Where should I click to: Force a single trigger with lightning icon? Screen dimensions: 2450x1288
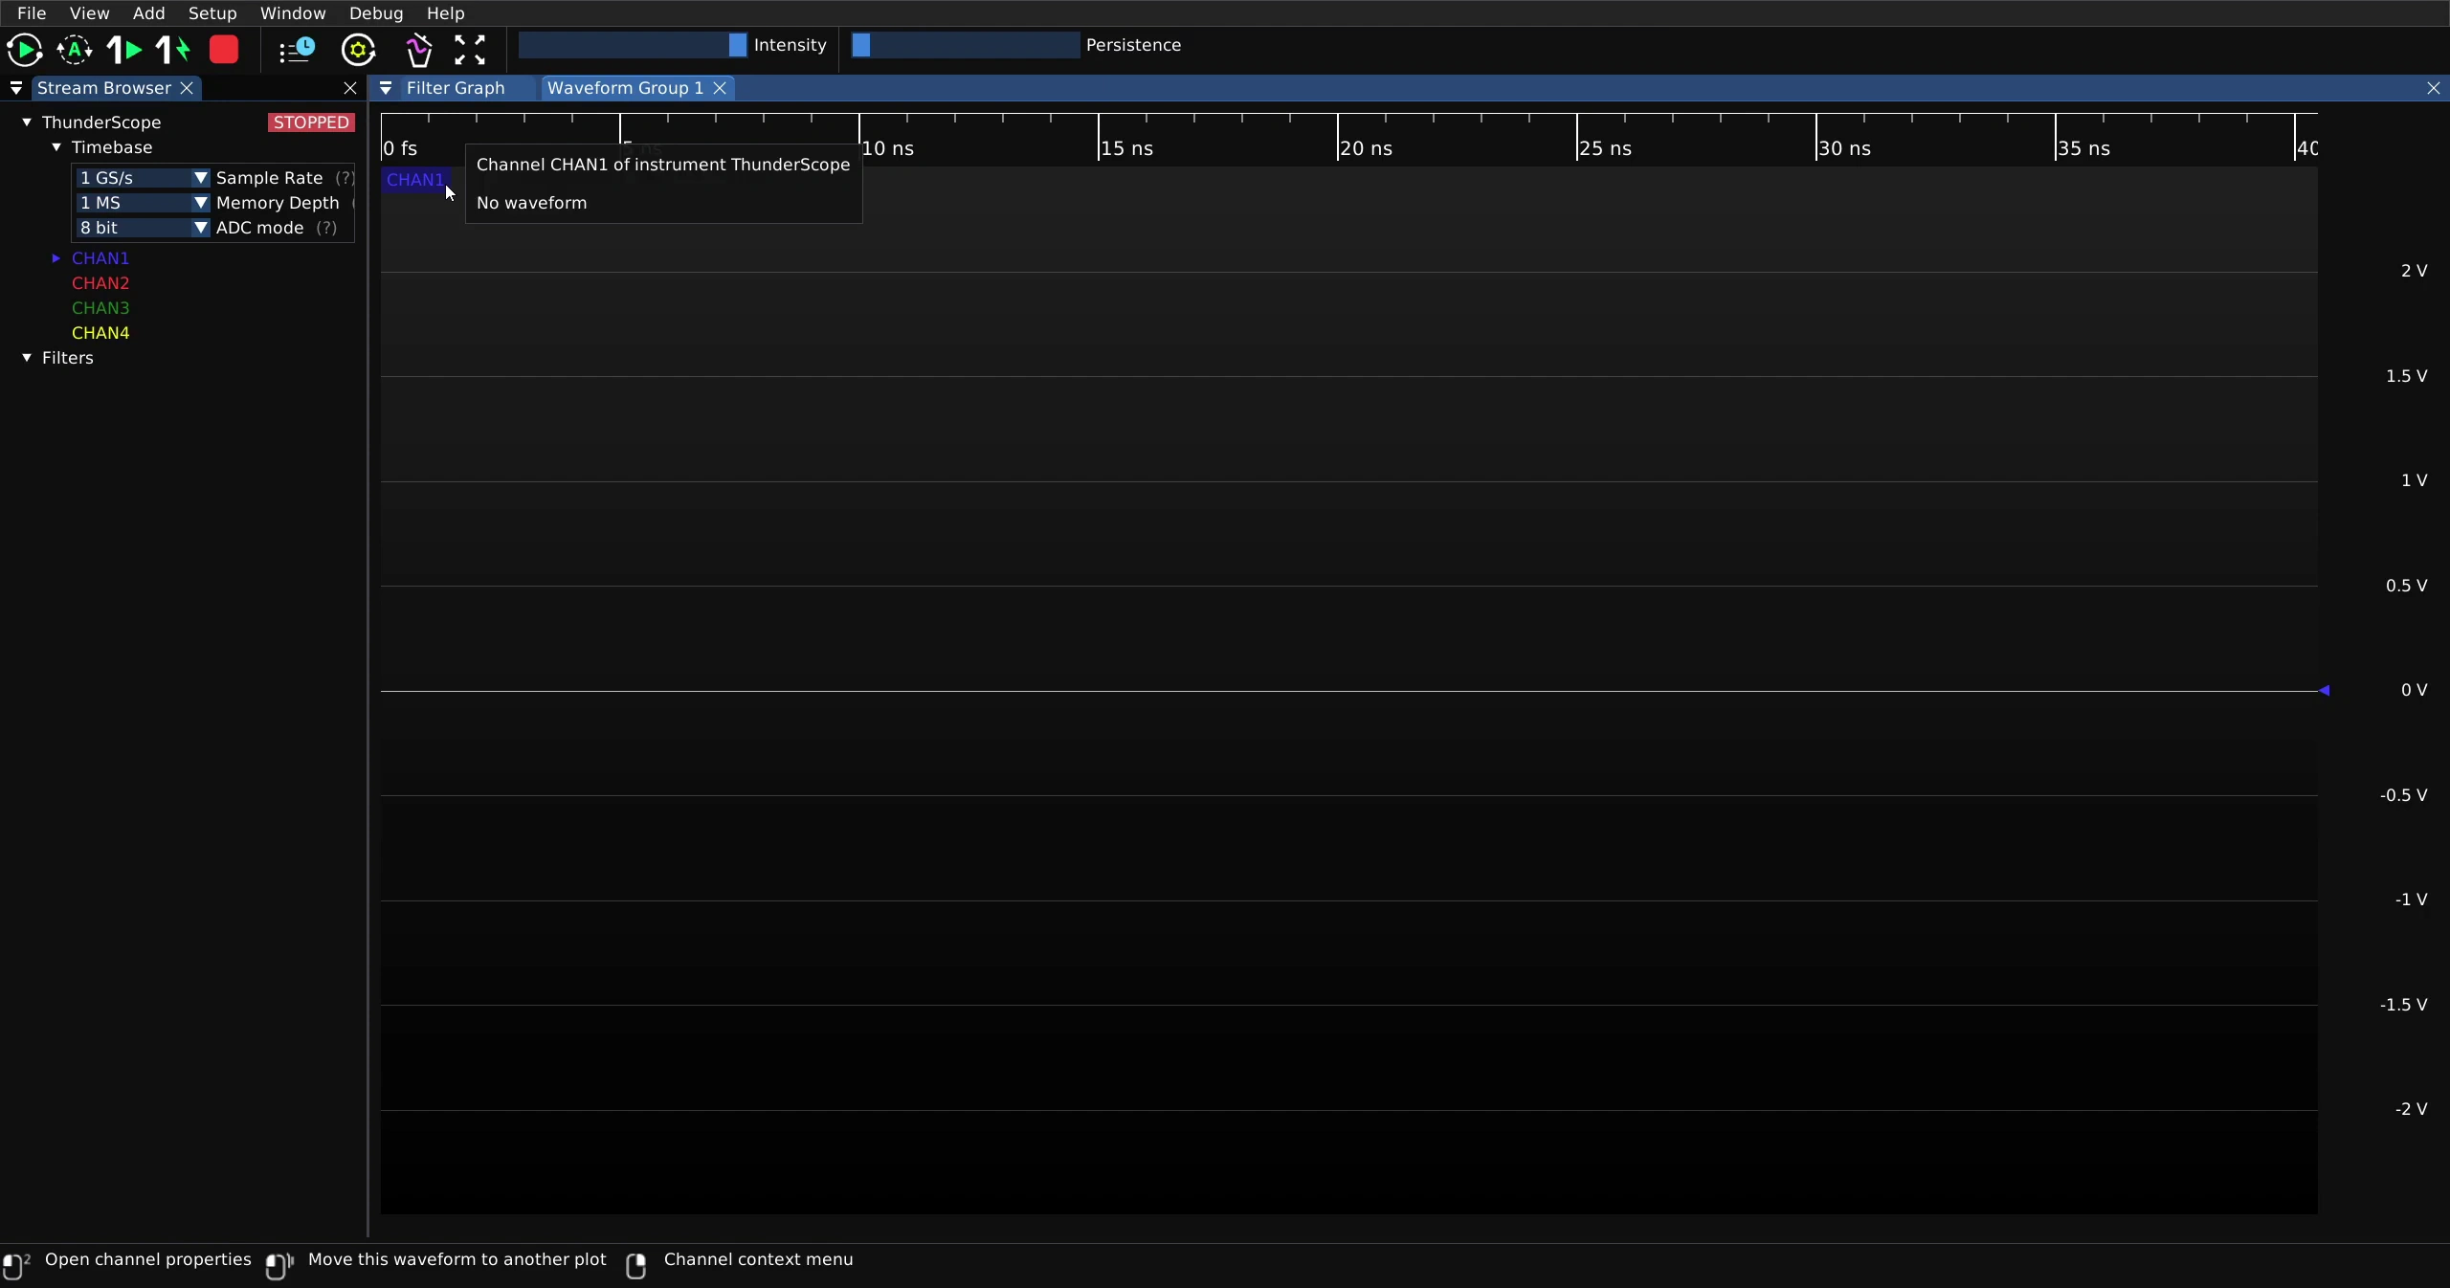pos(173,50)
